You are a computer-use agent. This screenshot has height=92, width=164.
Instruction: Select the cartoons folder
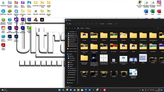[x=104, y=37]
